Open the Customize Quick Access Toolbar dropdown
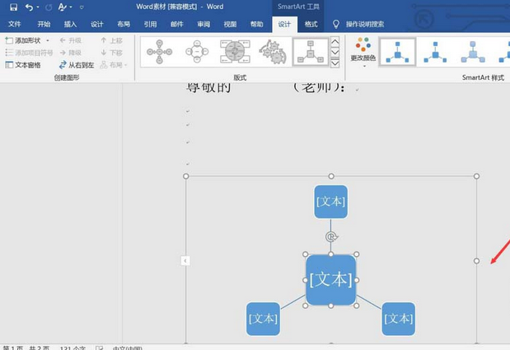 pos(82,7)
